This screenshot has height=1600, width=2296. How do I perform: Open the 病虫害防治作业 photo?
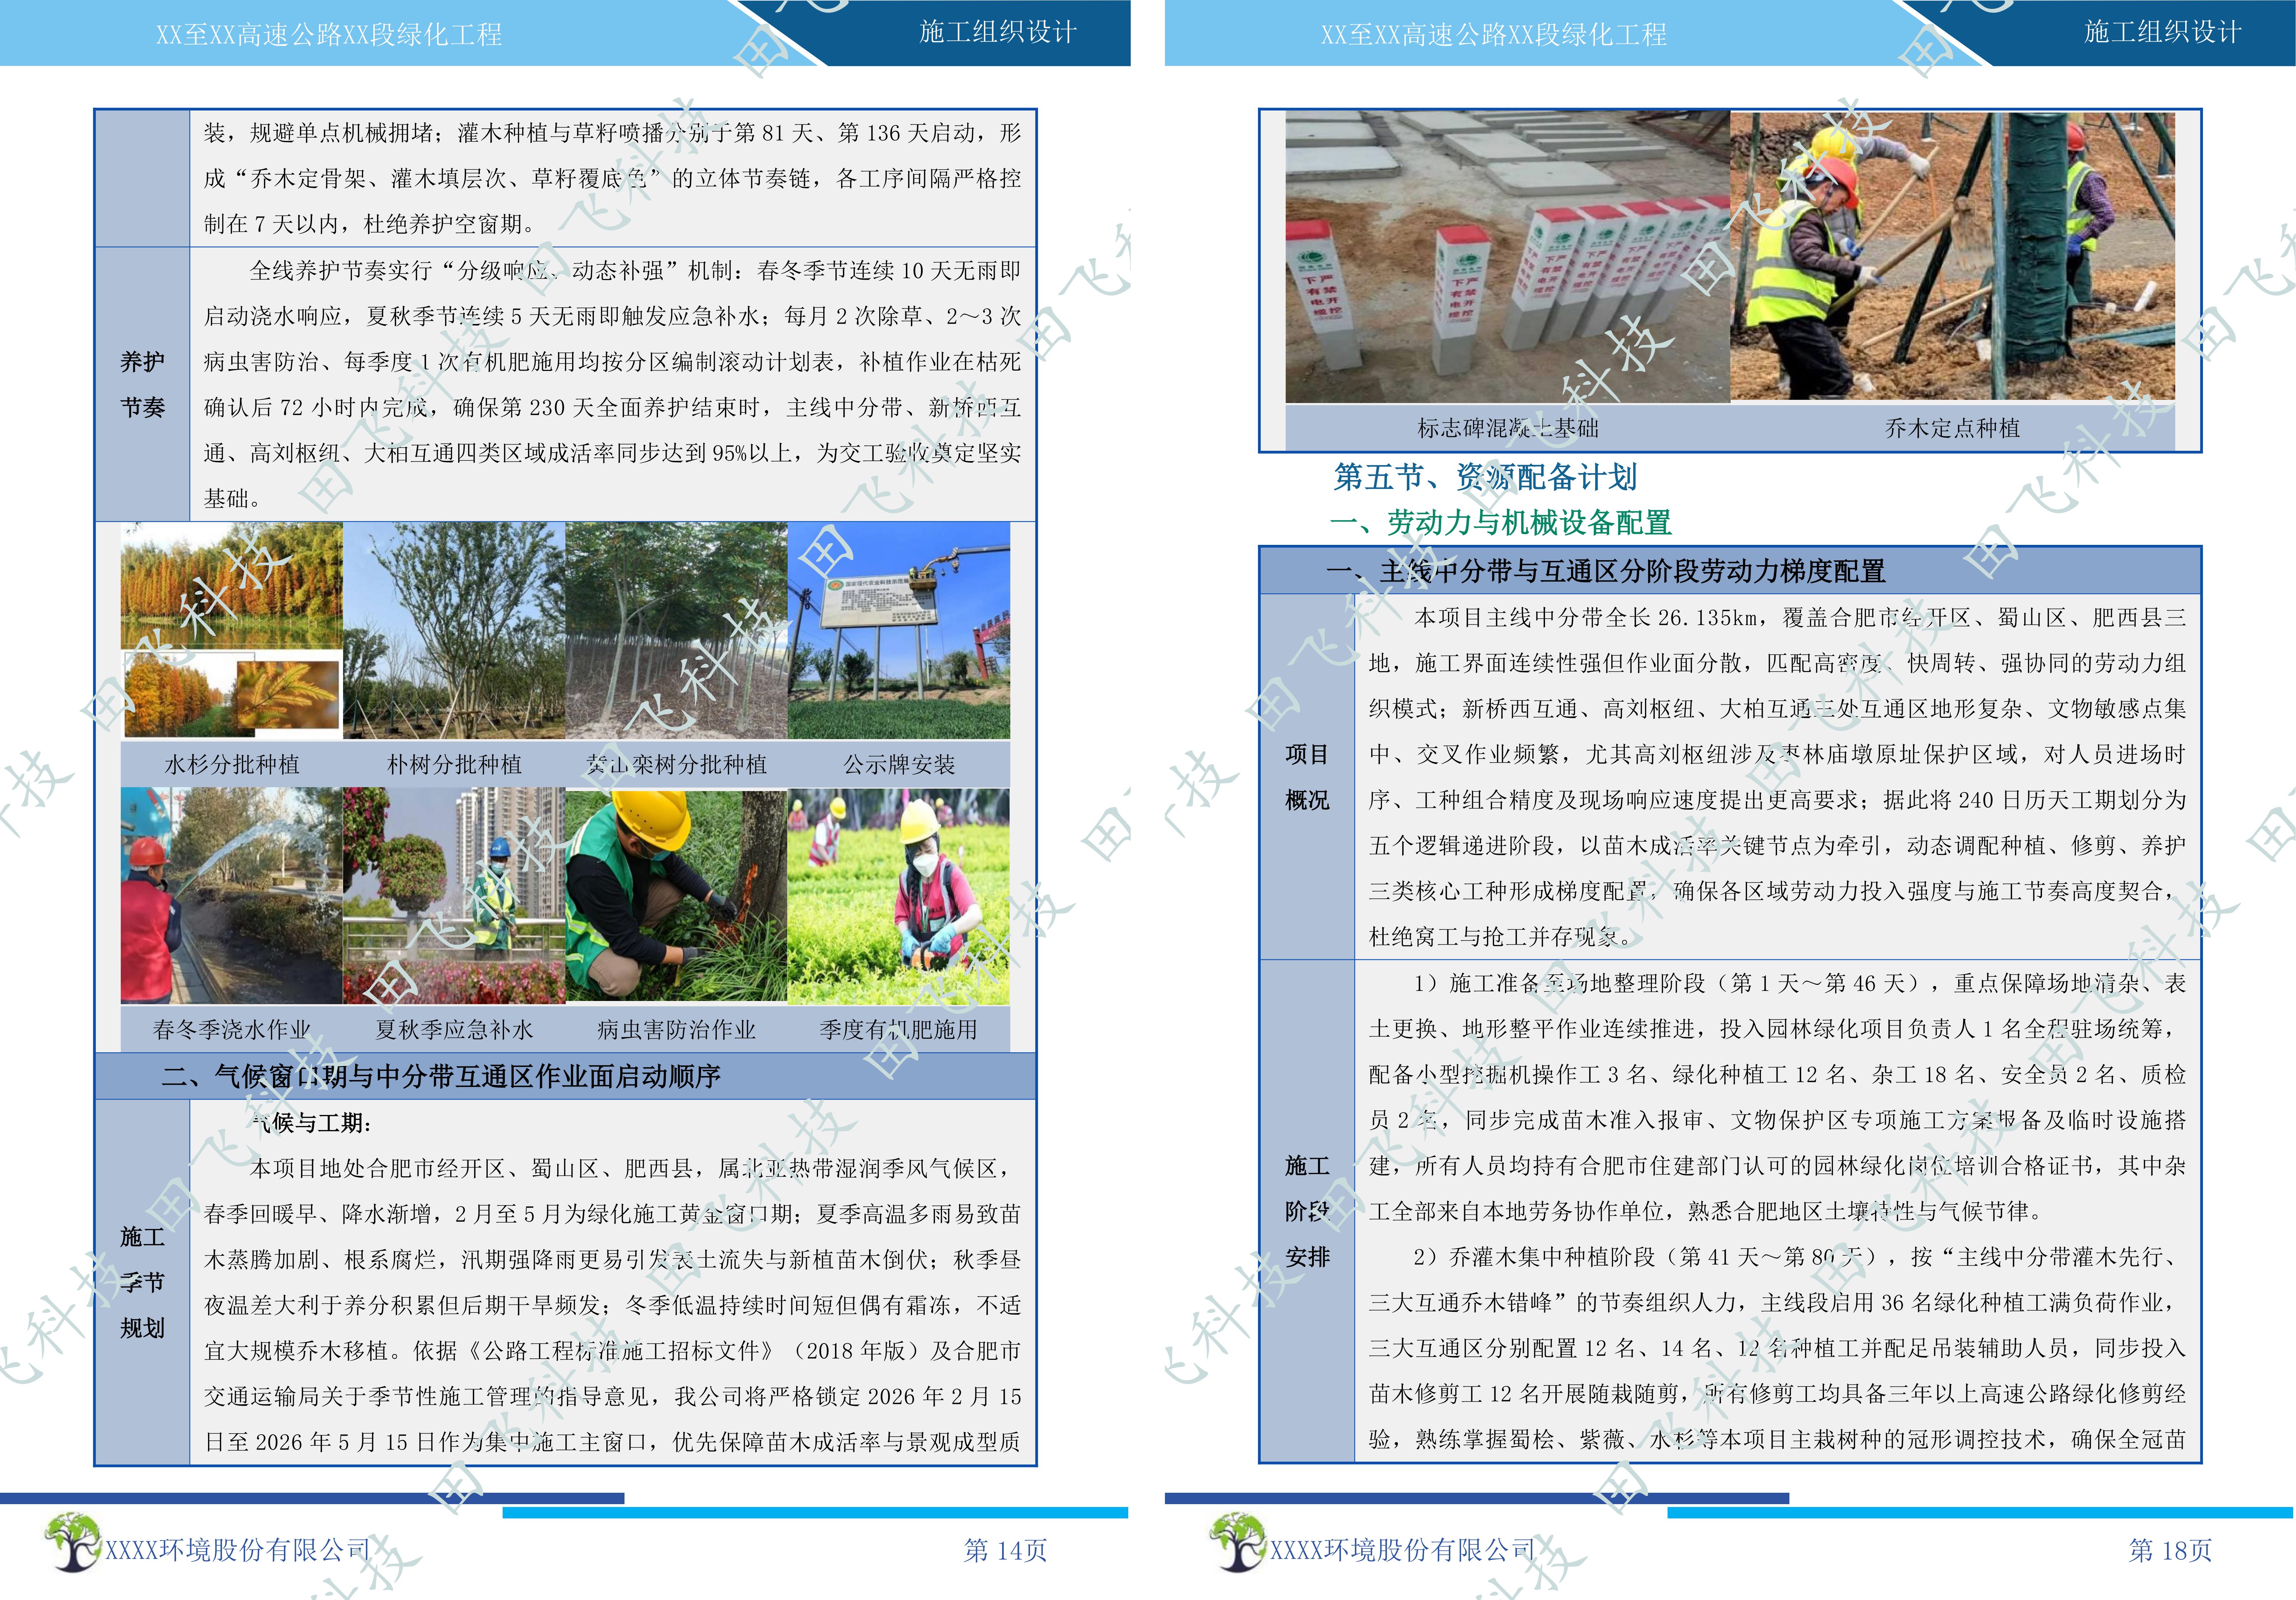point(676,895)
